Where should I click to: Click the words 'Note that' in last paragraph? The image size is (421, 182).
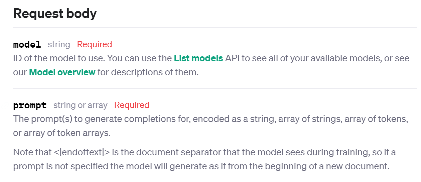coord(32,153)
